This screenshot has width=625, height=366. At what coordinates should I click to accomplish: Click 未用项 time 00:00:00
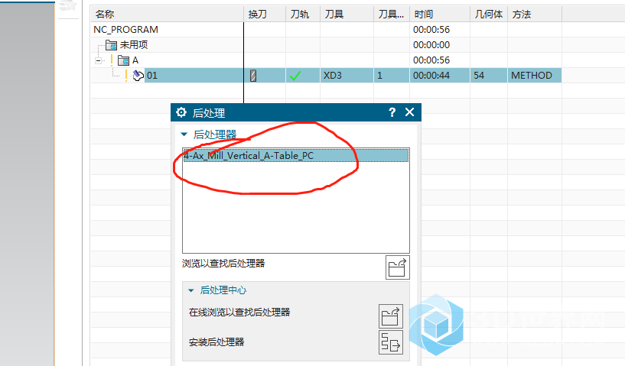tap(431, 44)
